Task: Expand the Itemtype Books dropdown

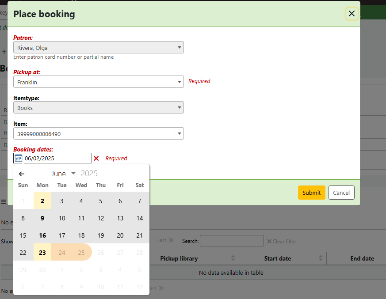Action: [98, 108]
